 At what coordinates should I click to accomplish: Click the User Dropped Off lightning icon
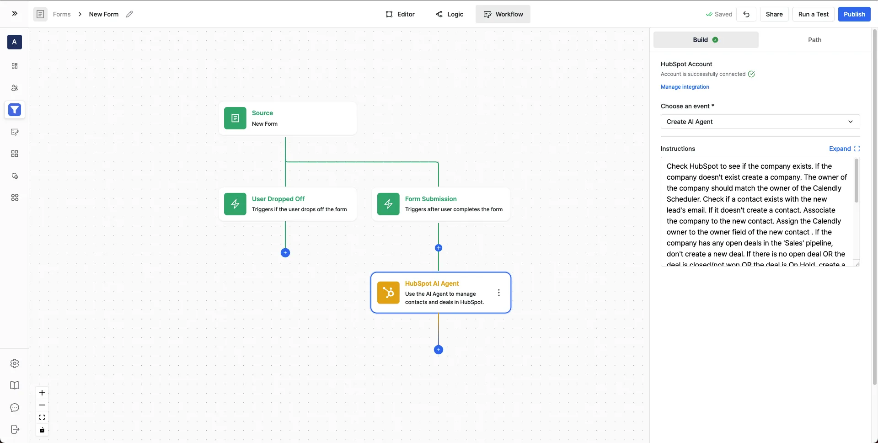(235, 204)
